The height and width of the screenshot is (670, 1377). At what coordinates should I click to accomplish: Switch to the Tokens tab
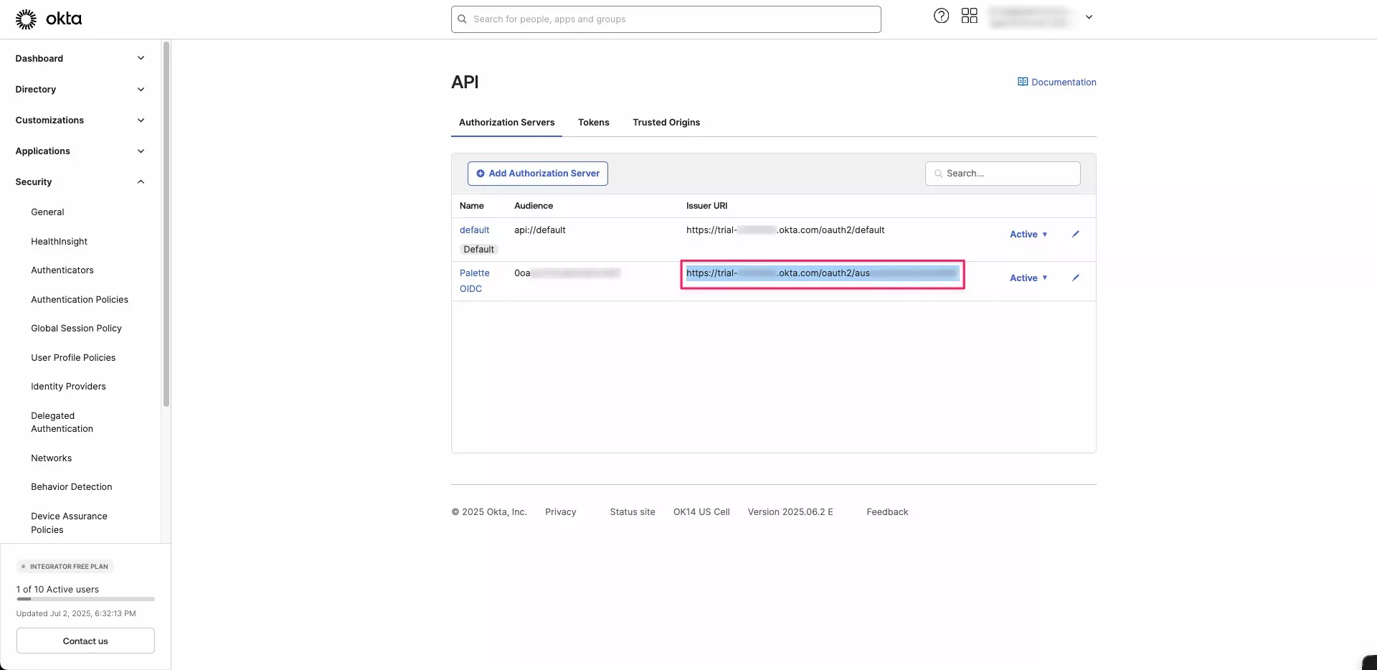[593, 122]
